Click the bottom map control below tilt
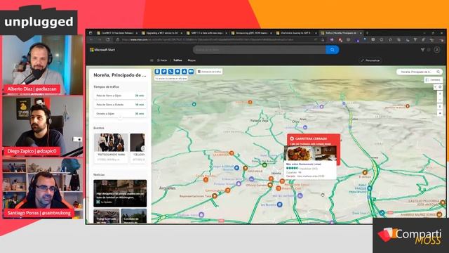The width and height of the screenshot is (449, 253). [x=441, y=113]
